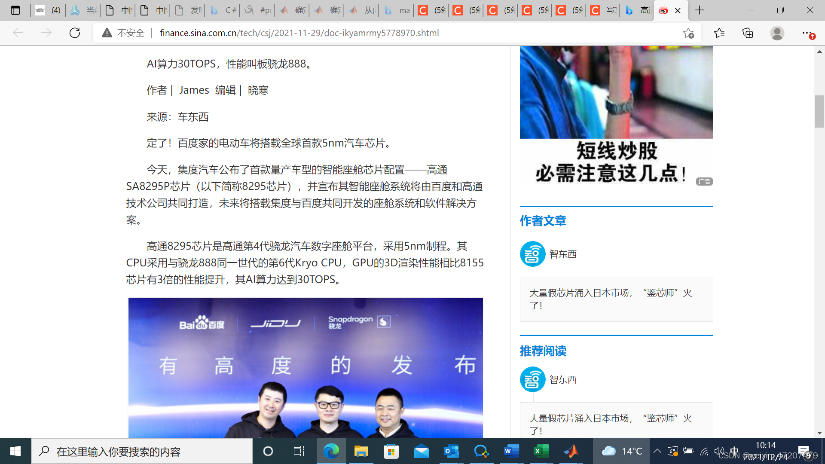Switch to the 从 MATLAB tab

pyautogui.click(x=362, y=10)
